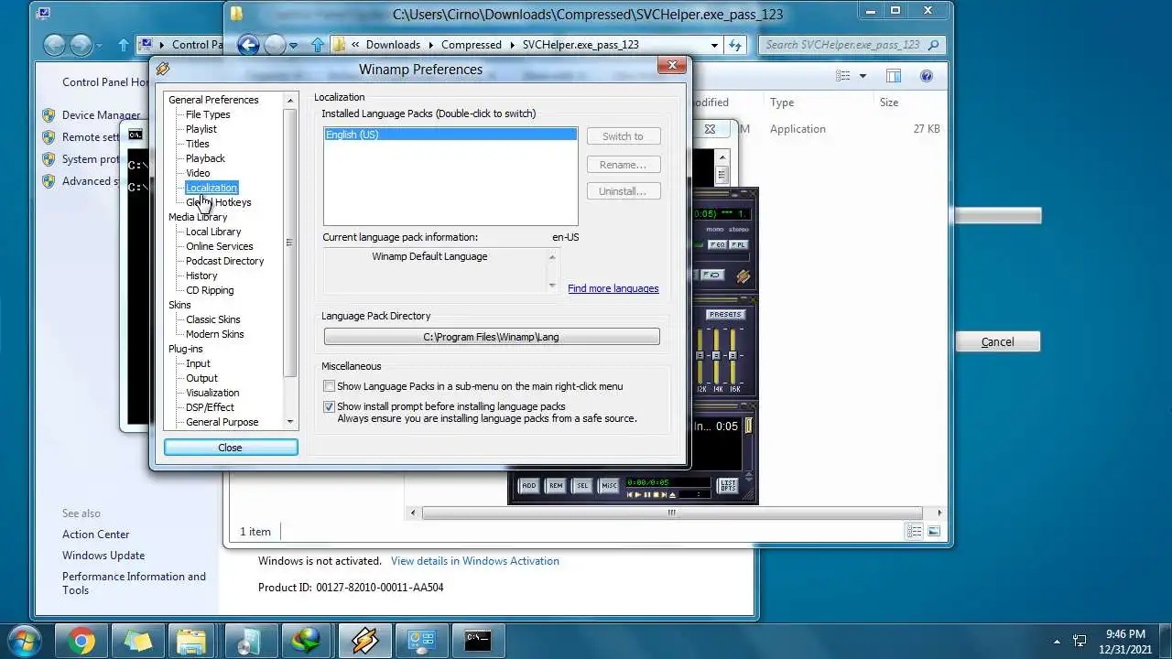This screenshot has height=659, width=1172.
Task: Open Google Chrome from the taskbar
Action: click(81, 642)
